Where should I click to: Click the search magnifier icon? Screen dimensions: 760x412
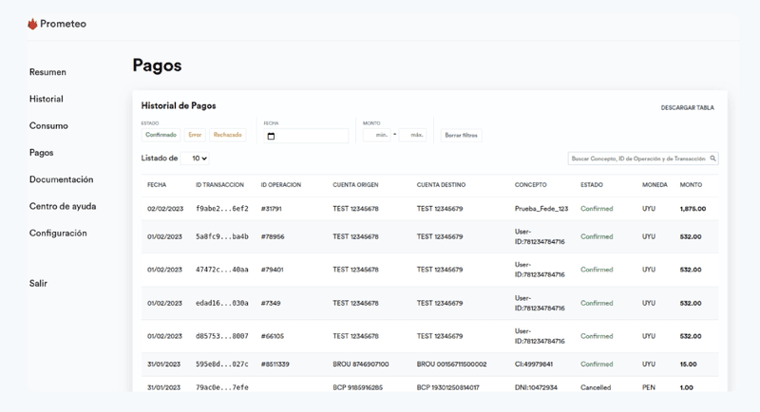(x=712, y=159)
